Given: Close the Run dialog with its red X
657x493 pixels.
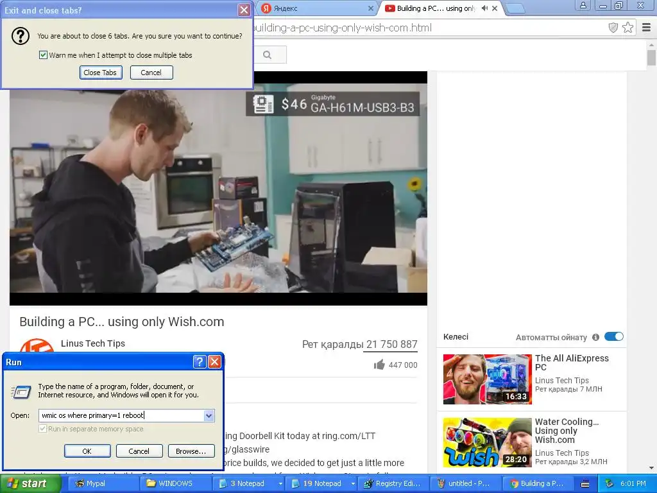Looking at the screenshot, I should click(214, 362).
